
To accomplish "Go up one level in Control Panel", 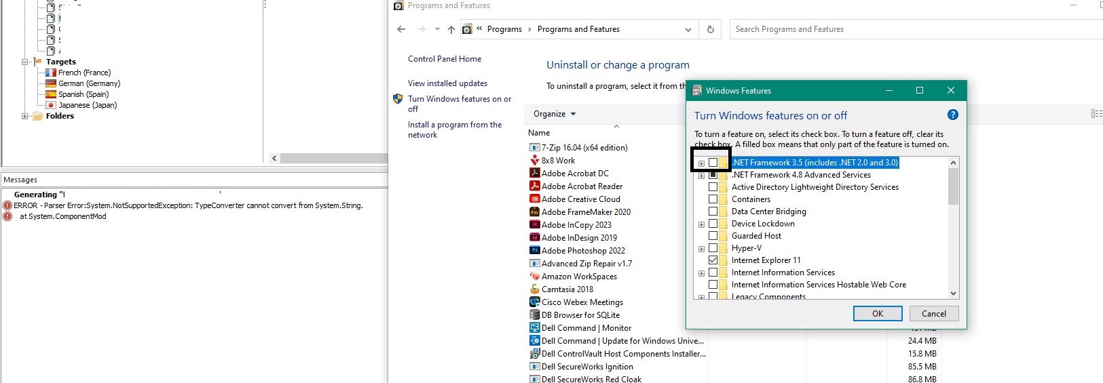I will click(451, 29).
